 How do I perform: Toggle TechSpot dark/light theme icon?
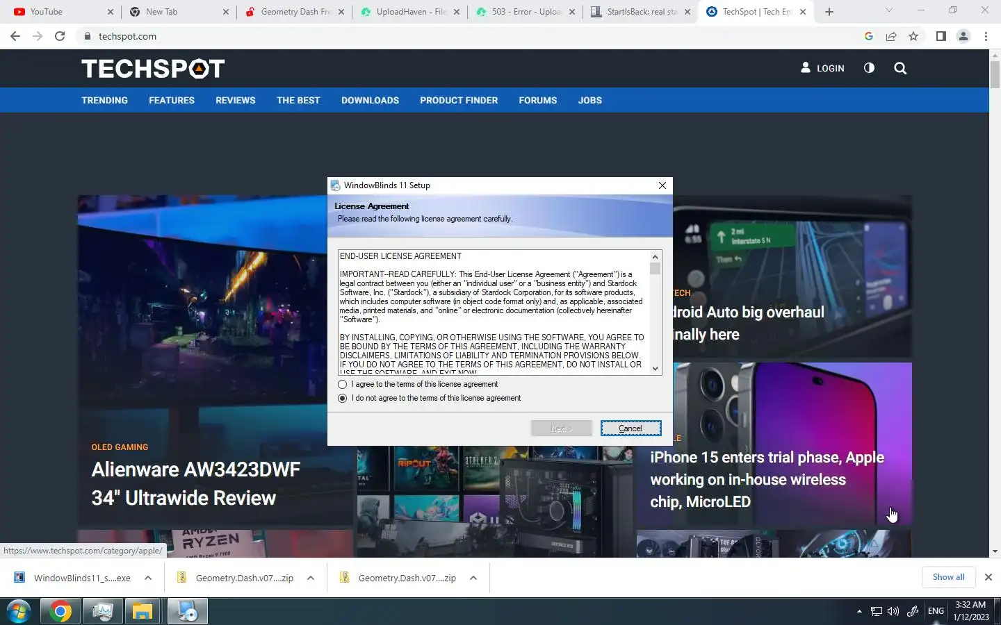point(869,68)
